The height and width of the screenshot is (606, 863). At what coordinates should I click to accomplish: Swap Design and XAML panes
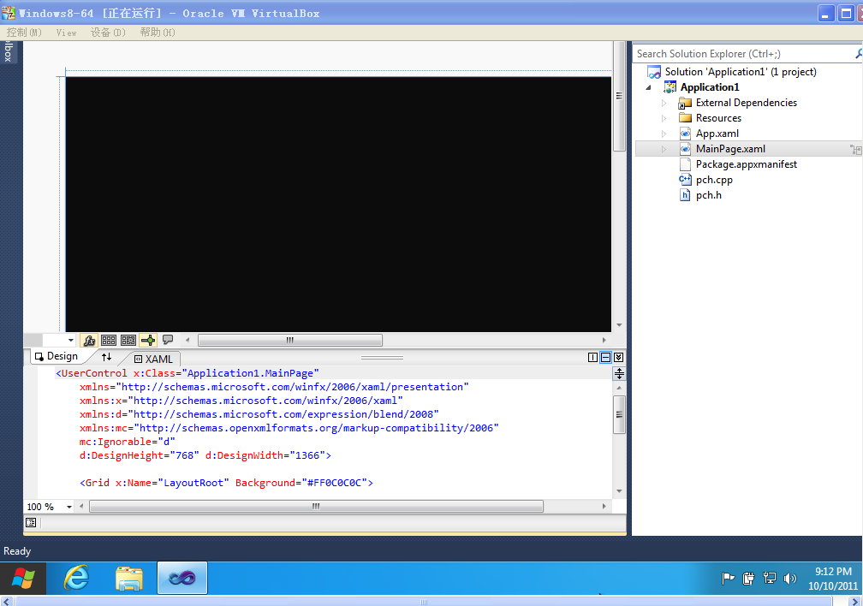coord(107,357)
